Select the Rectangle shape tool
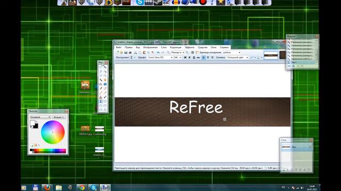Image resolution: width=341 pixels, height=191 pixels. point(101,106)
